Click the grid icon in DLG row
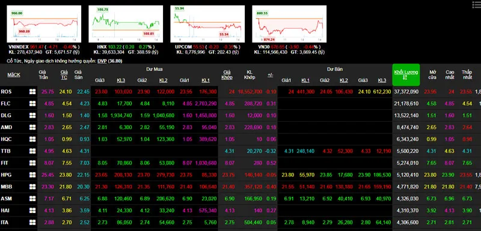The width and height of the screenshot is (481, 231). click(32, 115)
